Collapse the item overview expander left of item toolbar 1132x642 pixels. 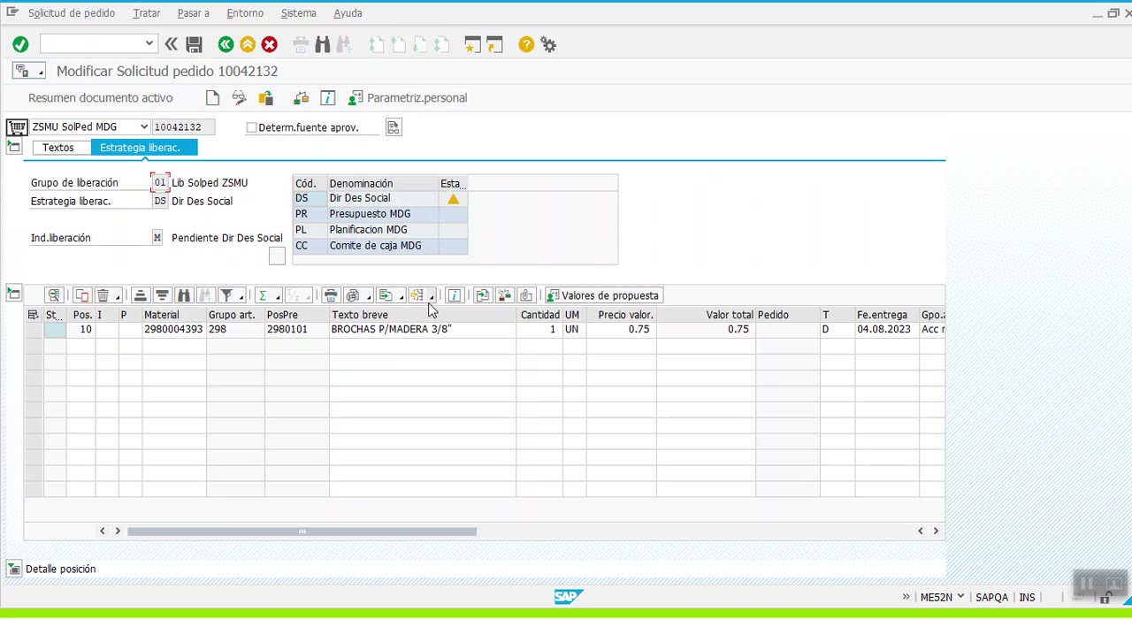pyautogui.click(x=14, y=294)
